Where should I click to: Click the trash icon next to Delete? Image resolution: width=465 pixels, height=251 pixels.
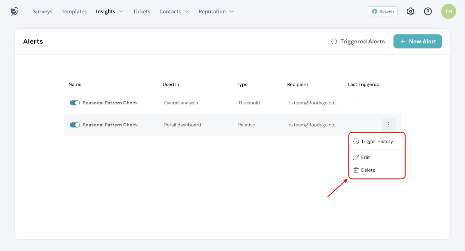356,170
